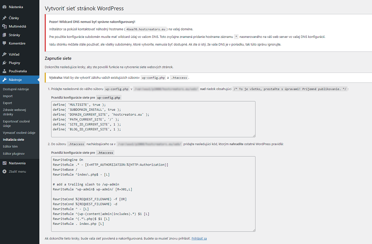Click the .htaccess textarea resize handle
372x244 pixels.
(254, 230)
